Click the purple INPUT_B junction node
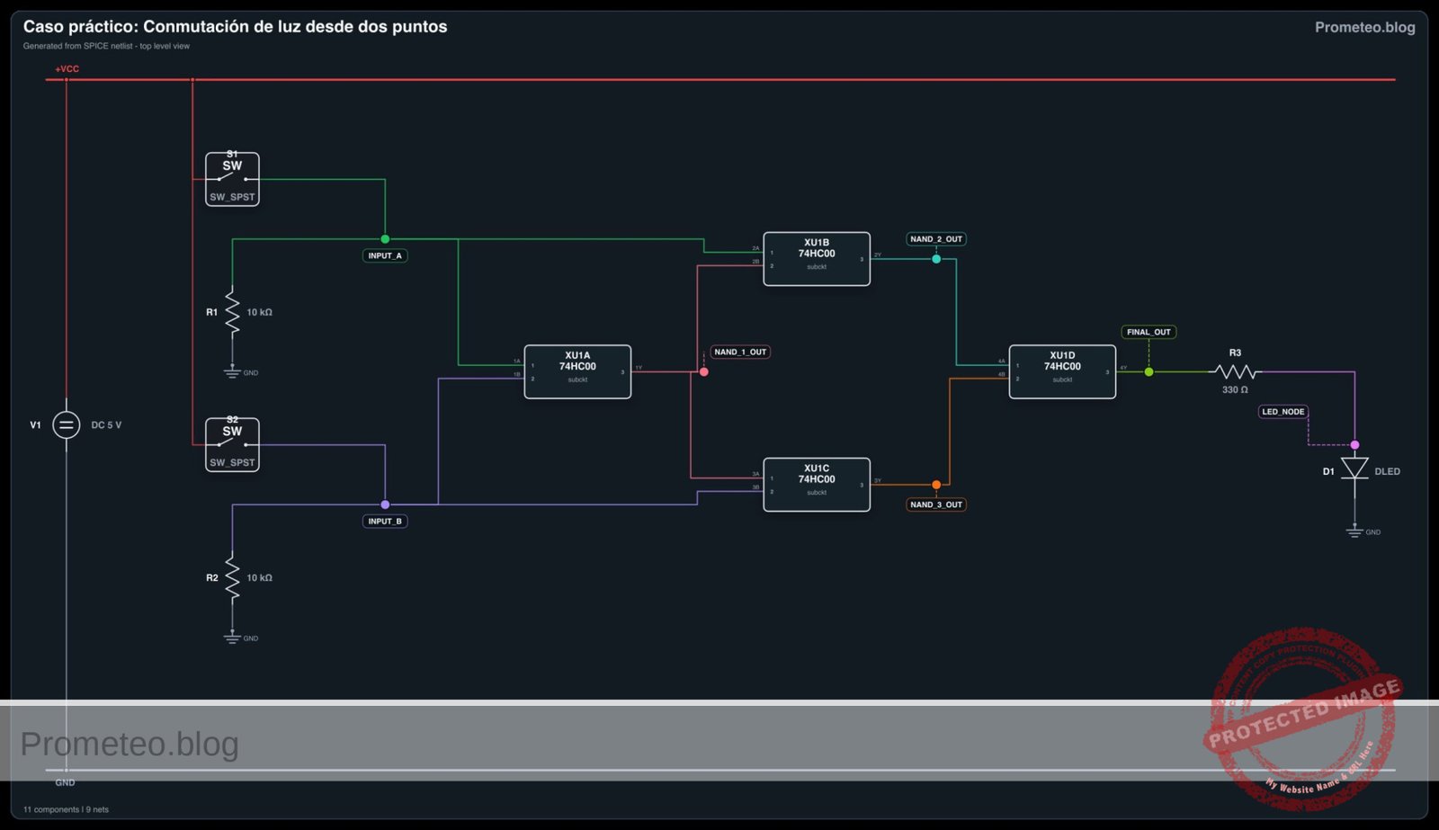This screenshot has width=1439, height=830. [x=385, y=504]
